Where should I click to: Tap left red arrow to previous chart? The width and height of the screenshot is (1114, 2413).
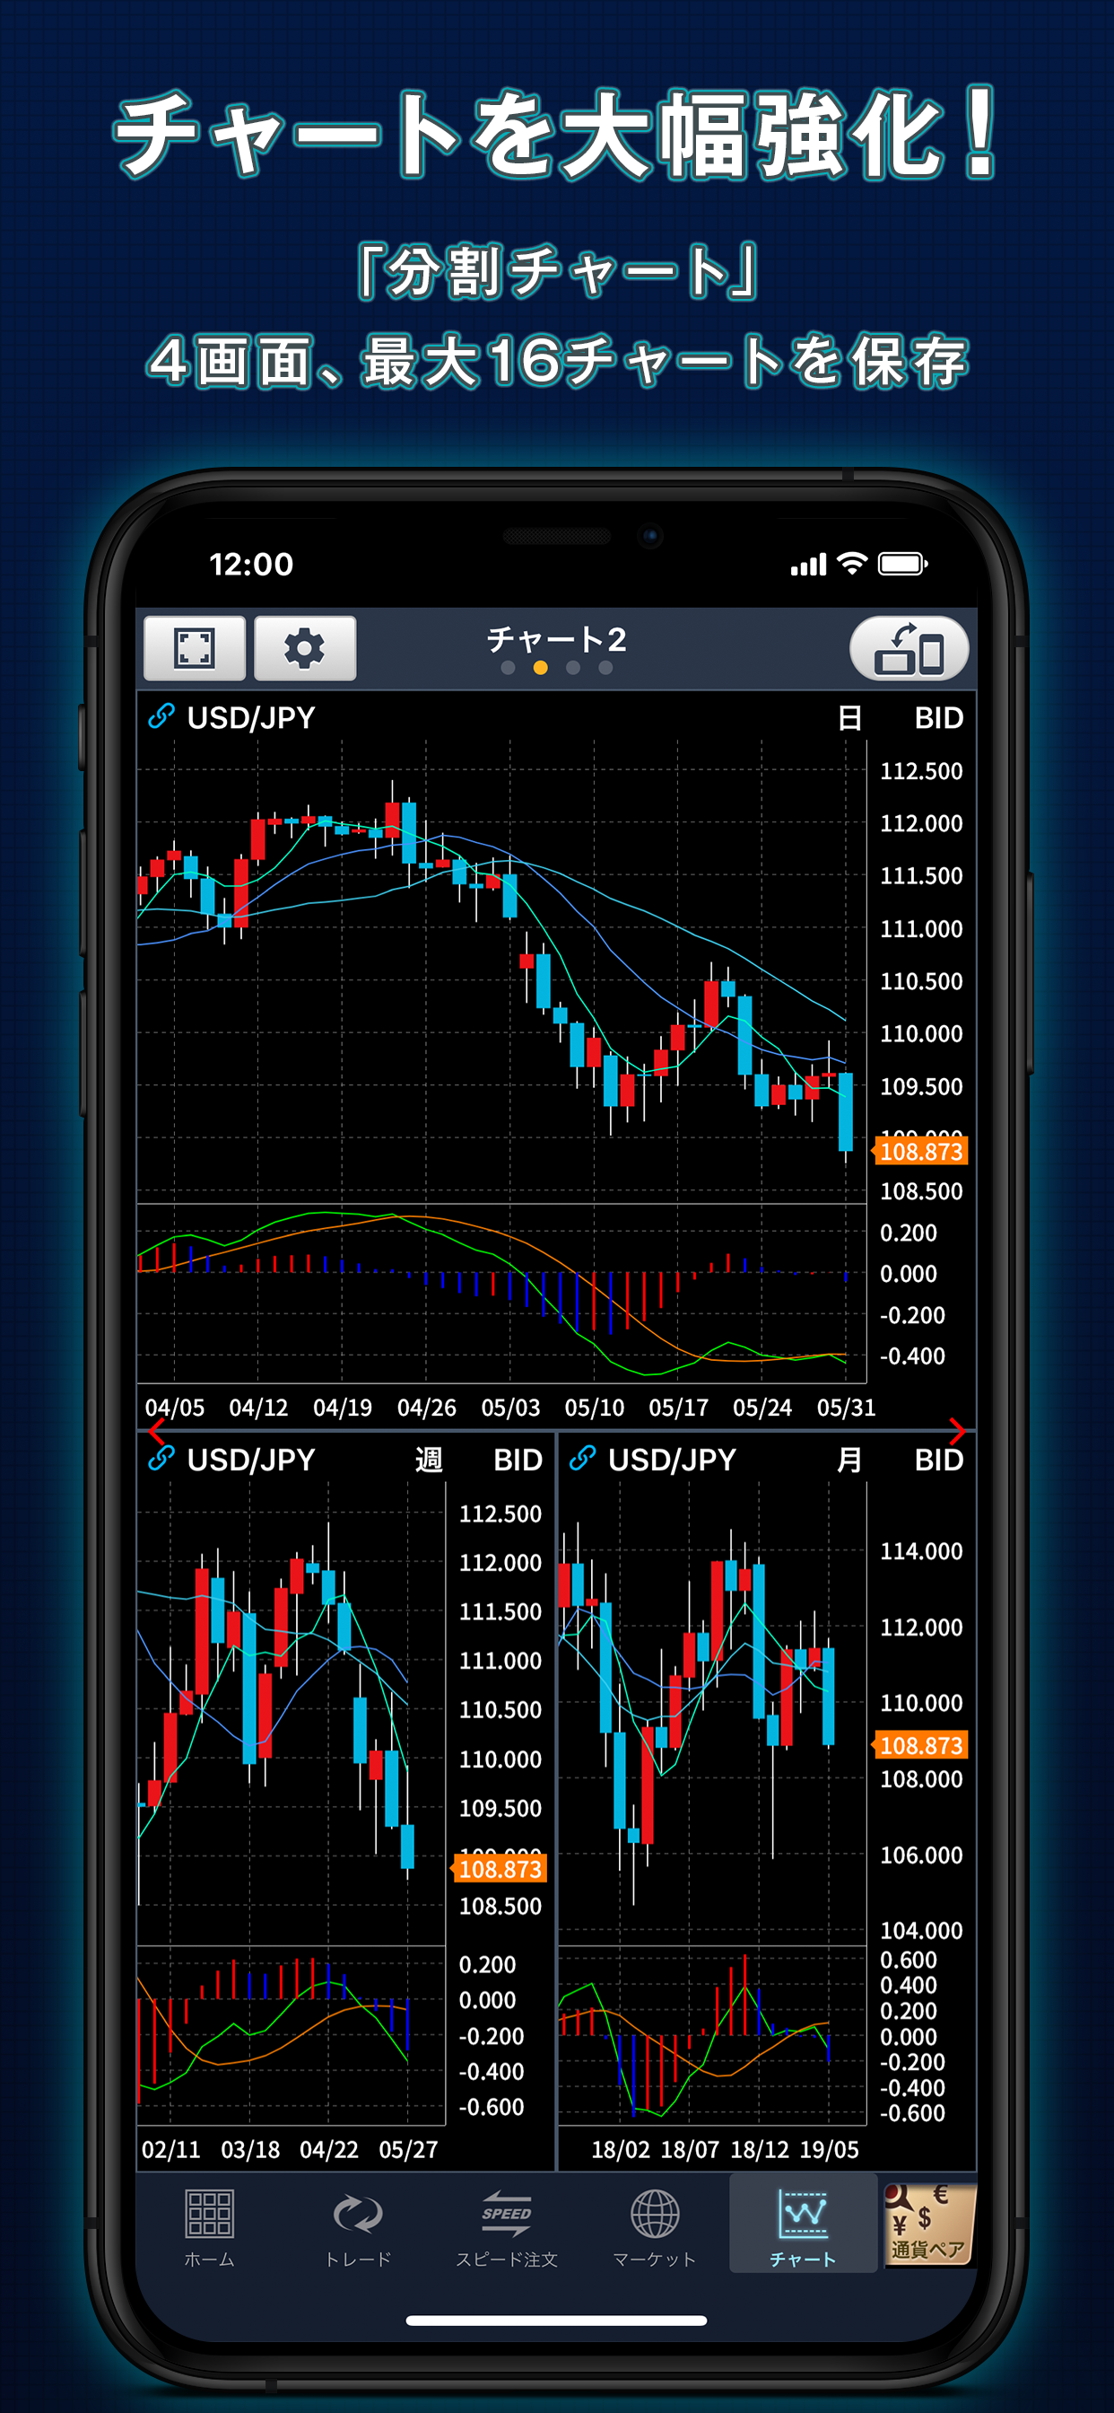[156, 1431]
